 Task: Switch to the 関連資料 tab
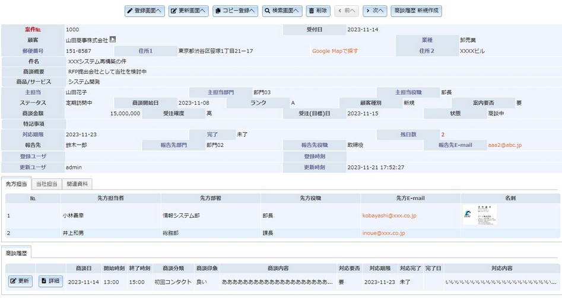click(x=77, y=184)
